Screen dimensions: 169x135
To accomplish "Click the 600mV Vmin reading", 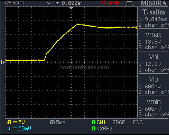I will click(x=153, y=109).
